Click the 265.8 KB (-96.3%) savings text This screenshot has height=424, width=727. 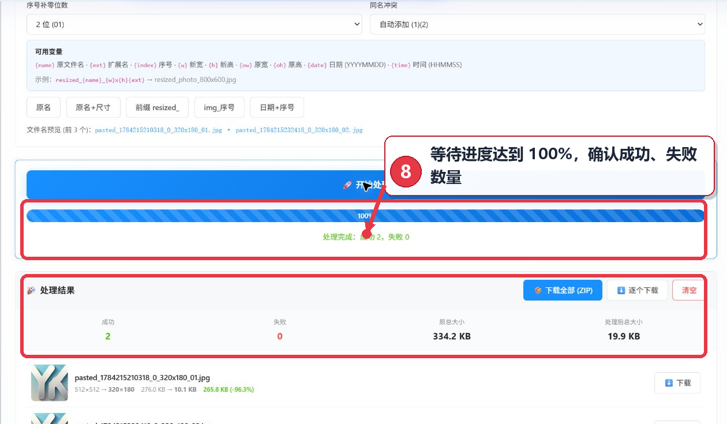[228, 389]
